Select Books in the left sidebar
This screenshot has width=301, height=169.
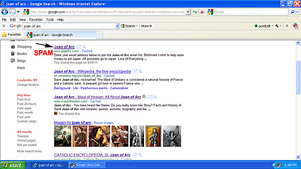coord(21,54)
